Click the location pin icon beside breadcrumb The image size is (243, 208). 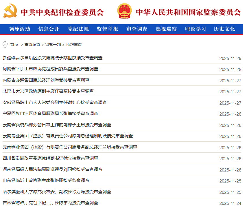[5, 45]
